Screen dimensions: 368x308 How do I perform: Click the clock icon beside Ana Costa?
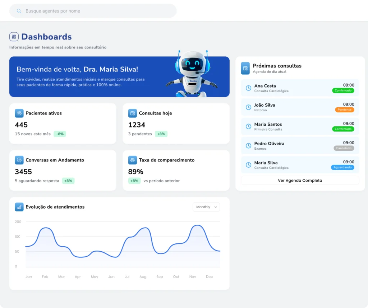point(248,88)
